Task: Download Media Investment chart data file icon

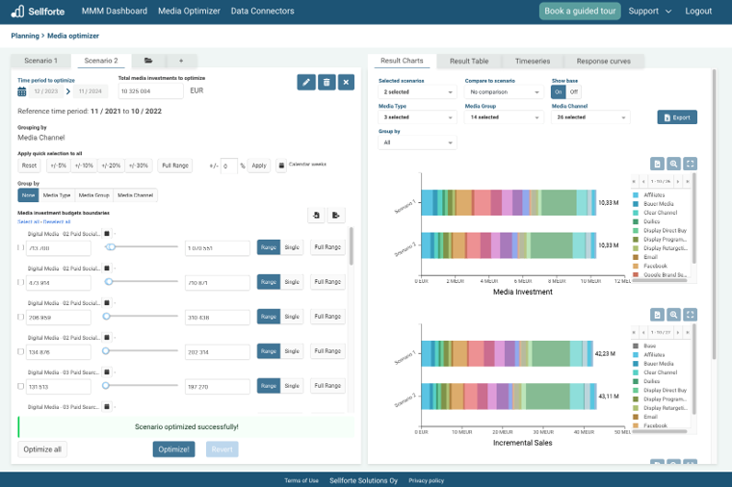Action: (x=656, y=165)
